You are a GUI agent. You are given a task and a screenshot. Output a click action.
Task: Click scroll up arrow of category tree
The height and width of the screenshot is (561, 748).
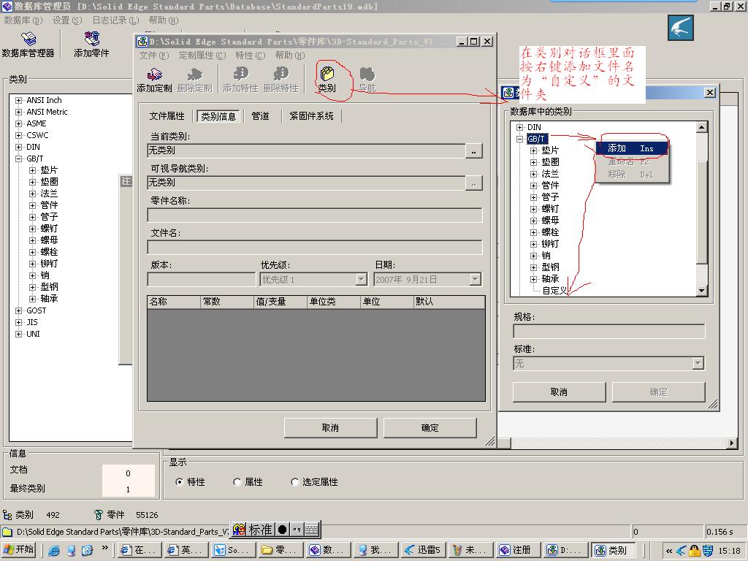[701, 127]
